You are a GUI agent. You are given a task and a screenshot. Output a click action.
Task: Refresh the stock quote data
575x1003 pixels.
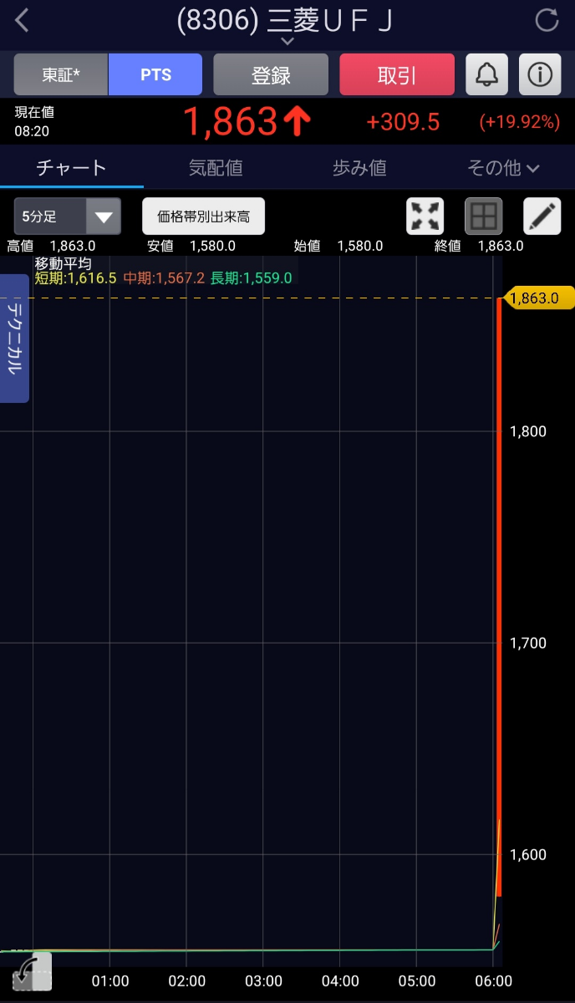pos(547,21)
